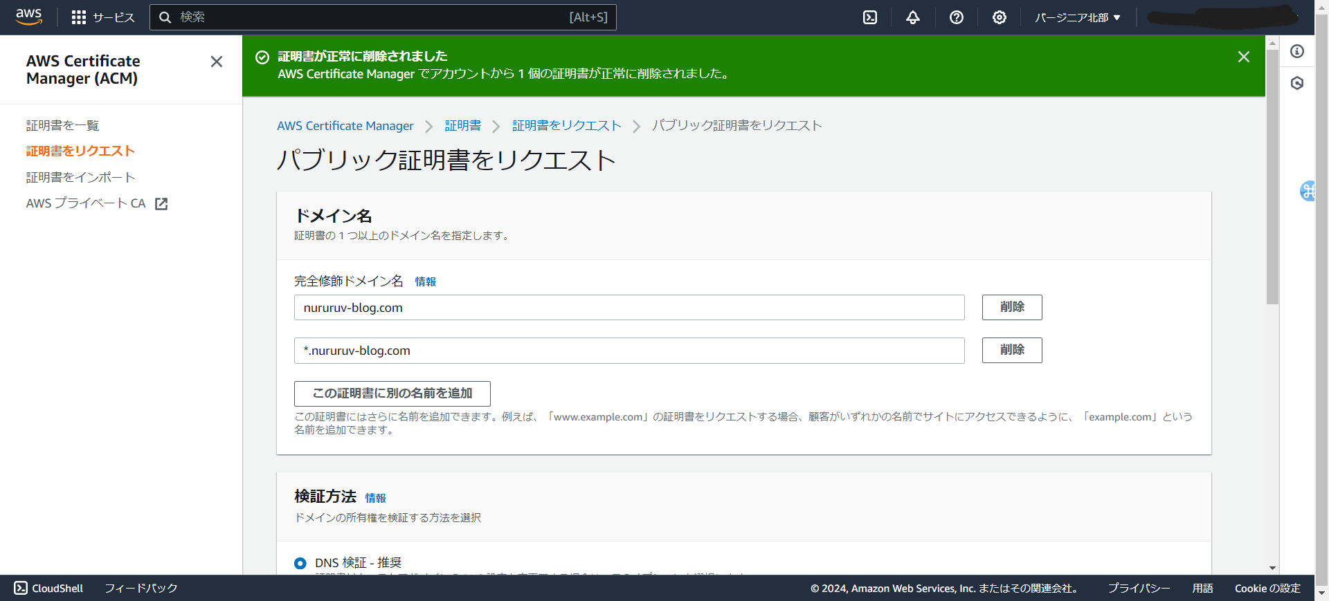Open notifications bell icon
The image size is (1329, 601).
click(x=913, y=17)
